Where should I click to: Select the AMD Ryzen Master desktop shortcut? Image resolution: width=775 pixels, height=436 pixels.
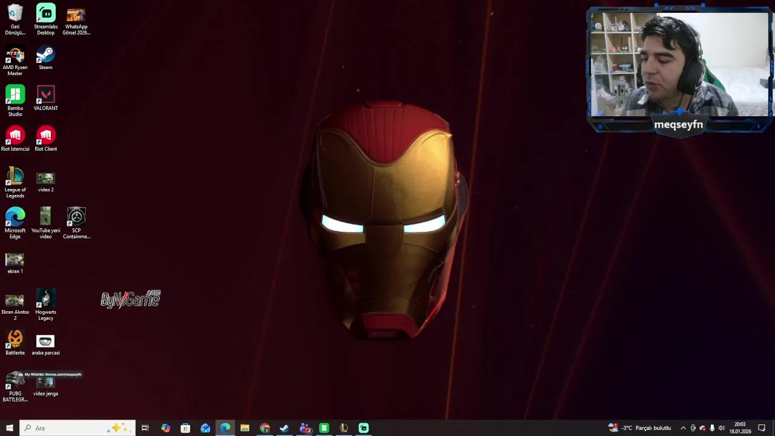[15, 61]
